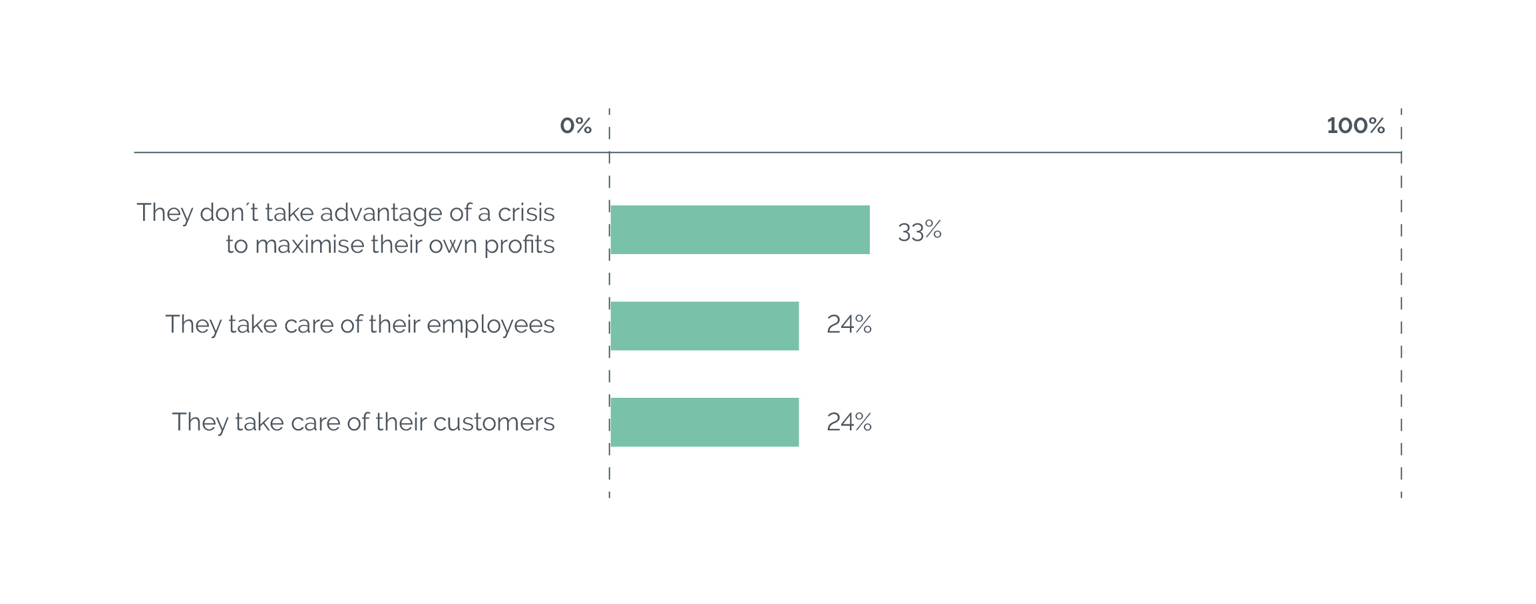Click 'to maximise their own profits' text

click(x=390, y=245)
